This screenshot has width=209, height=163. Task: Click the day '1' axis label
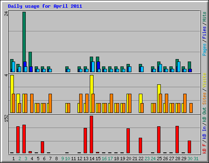(13, 159)
